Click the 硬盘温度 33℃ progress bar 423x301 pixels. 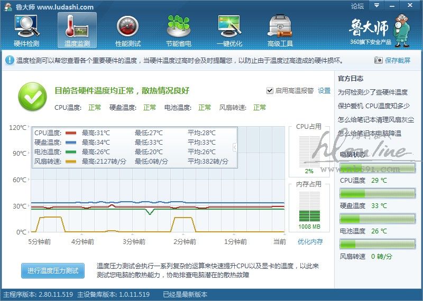tap(378, 193)
